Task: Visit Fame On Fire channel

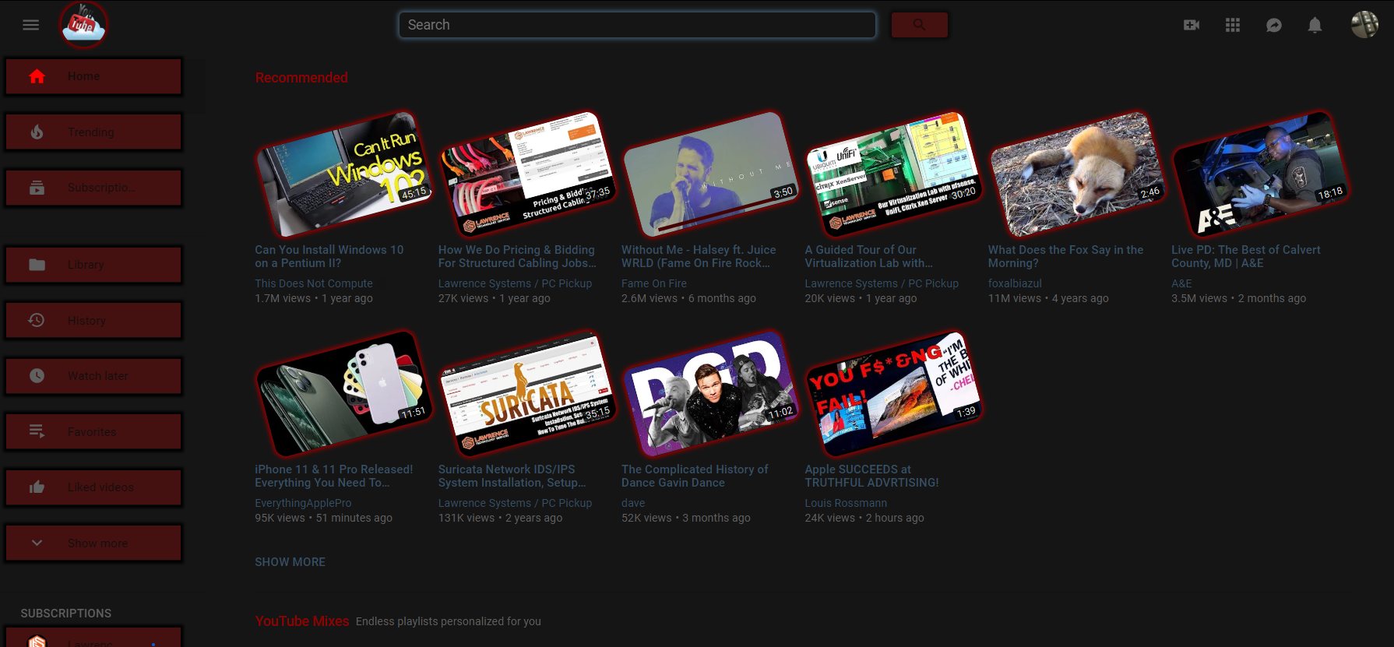Action: coord(654,283)
